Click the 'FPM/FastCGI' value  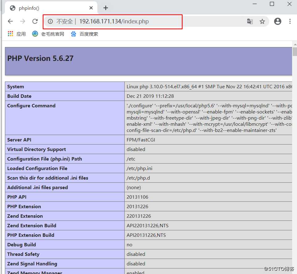tap(141, 140)
